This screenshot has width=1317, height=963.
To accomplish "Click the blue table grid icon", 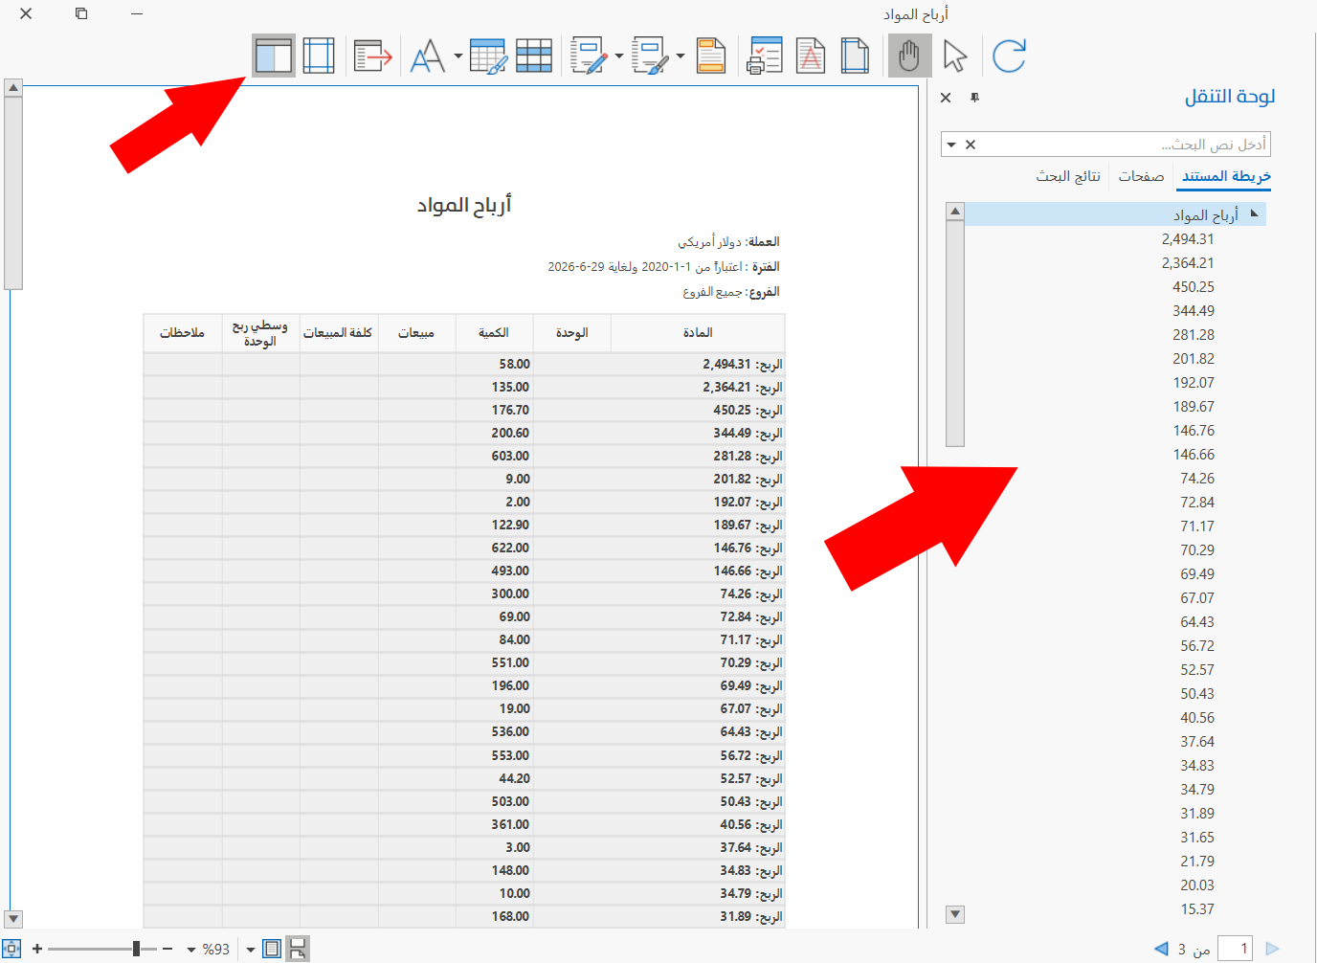I will pos(534,56).
